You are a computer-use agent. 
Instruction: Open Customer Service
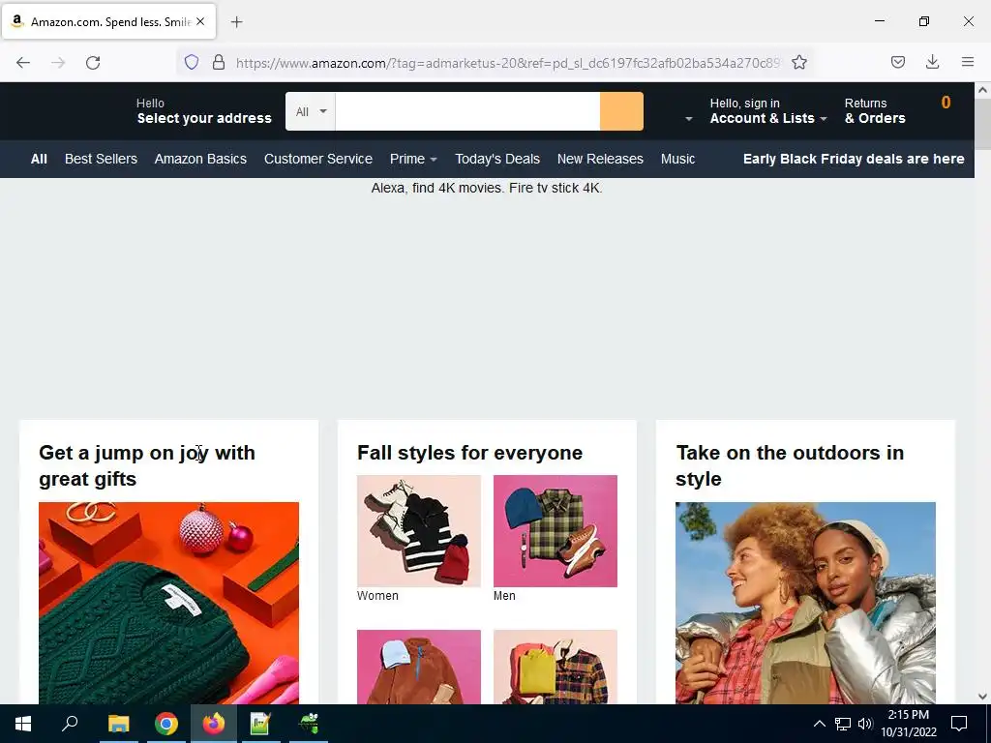[317, 160]
